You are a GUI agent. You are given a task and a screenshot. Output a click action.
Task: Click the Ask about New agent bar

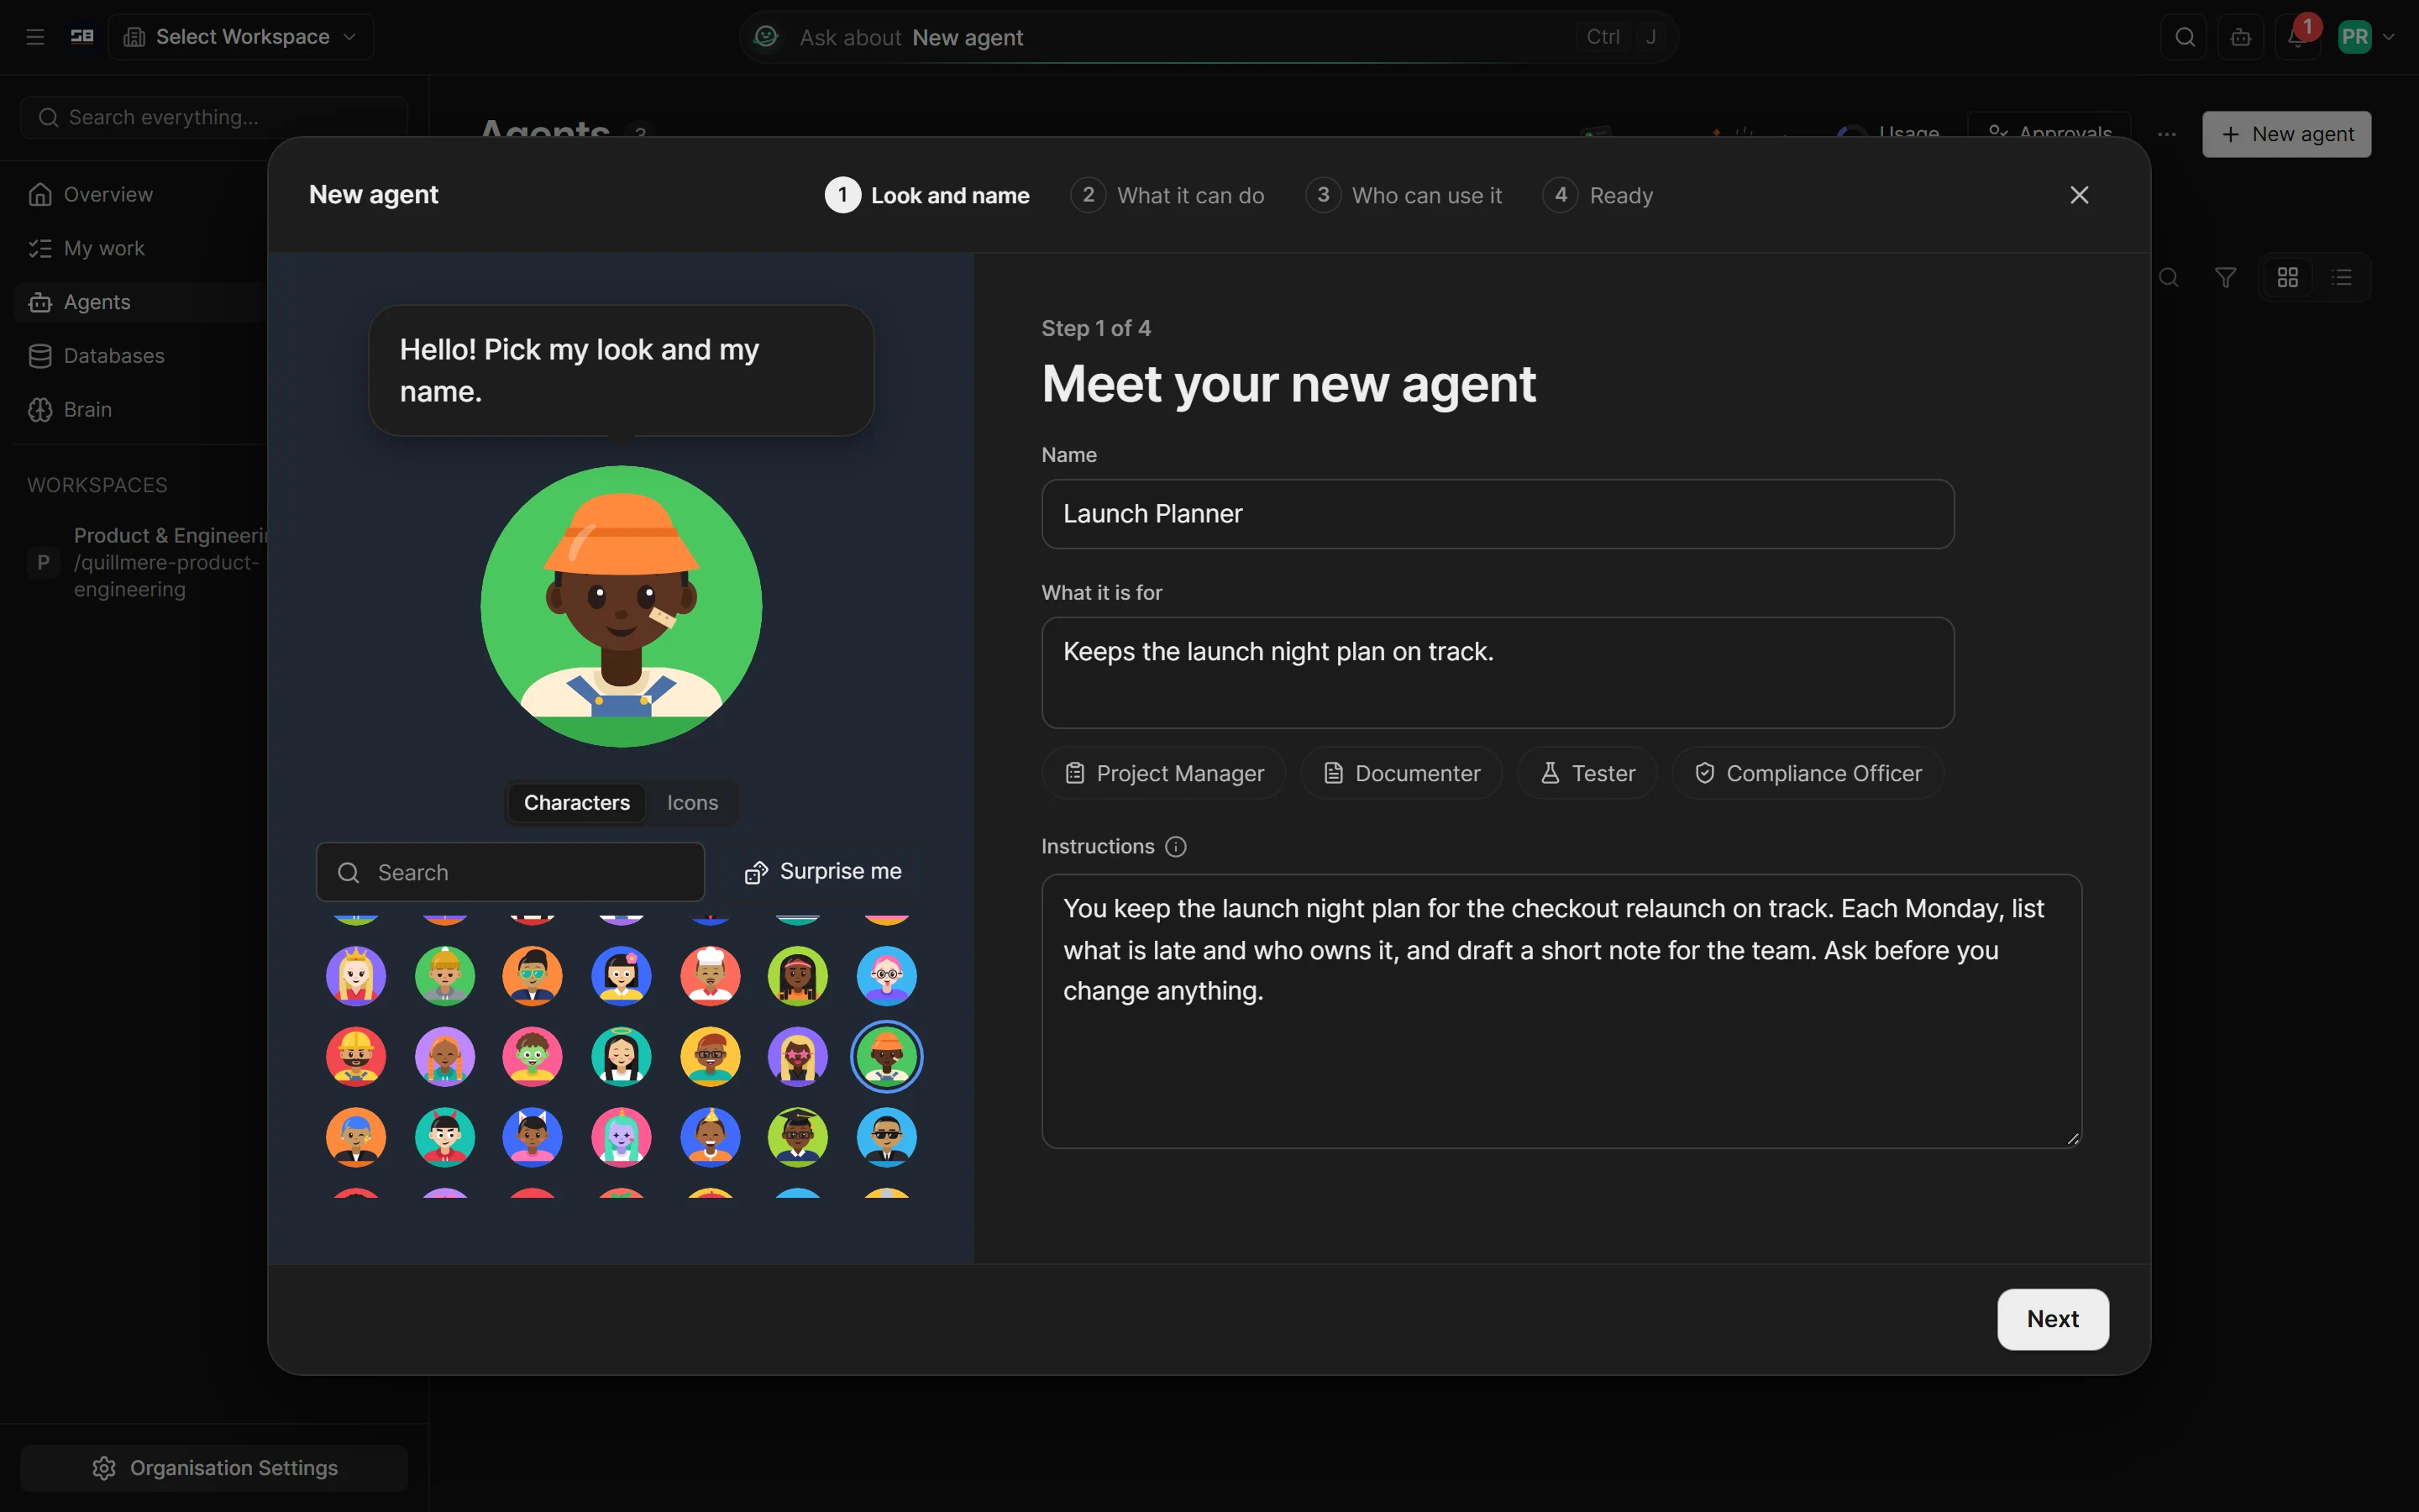click(1208, 37)
